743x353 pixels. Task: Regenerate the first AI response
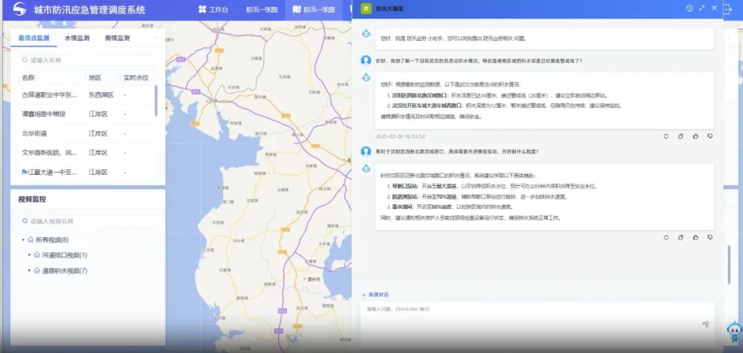pyautogui.click(x=666, y=136)
